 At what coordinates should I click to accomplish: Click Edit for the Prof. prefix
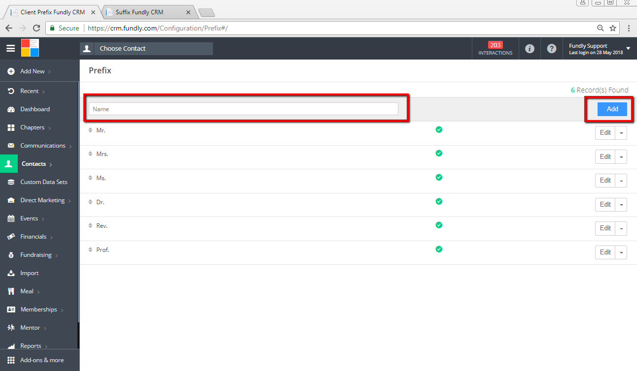click(x=605, y=252)
